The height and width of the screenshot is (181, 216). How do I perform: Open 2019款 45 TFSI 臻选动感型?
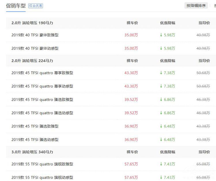pyautogui.click(x=35, y=140)
